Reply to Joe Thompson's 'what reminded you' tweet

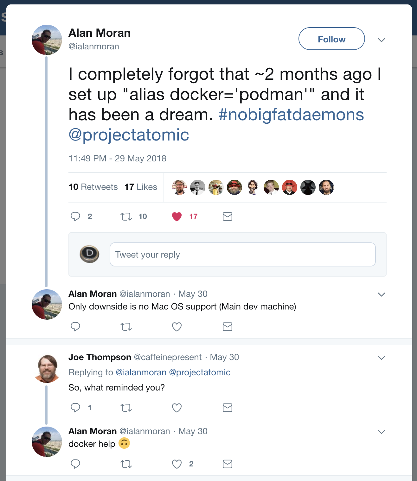(x=75, y=408)
